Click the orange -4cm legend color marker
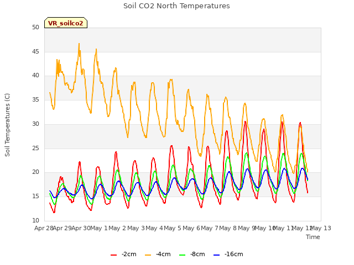 [148, 255]
